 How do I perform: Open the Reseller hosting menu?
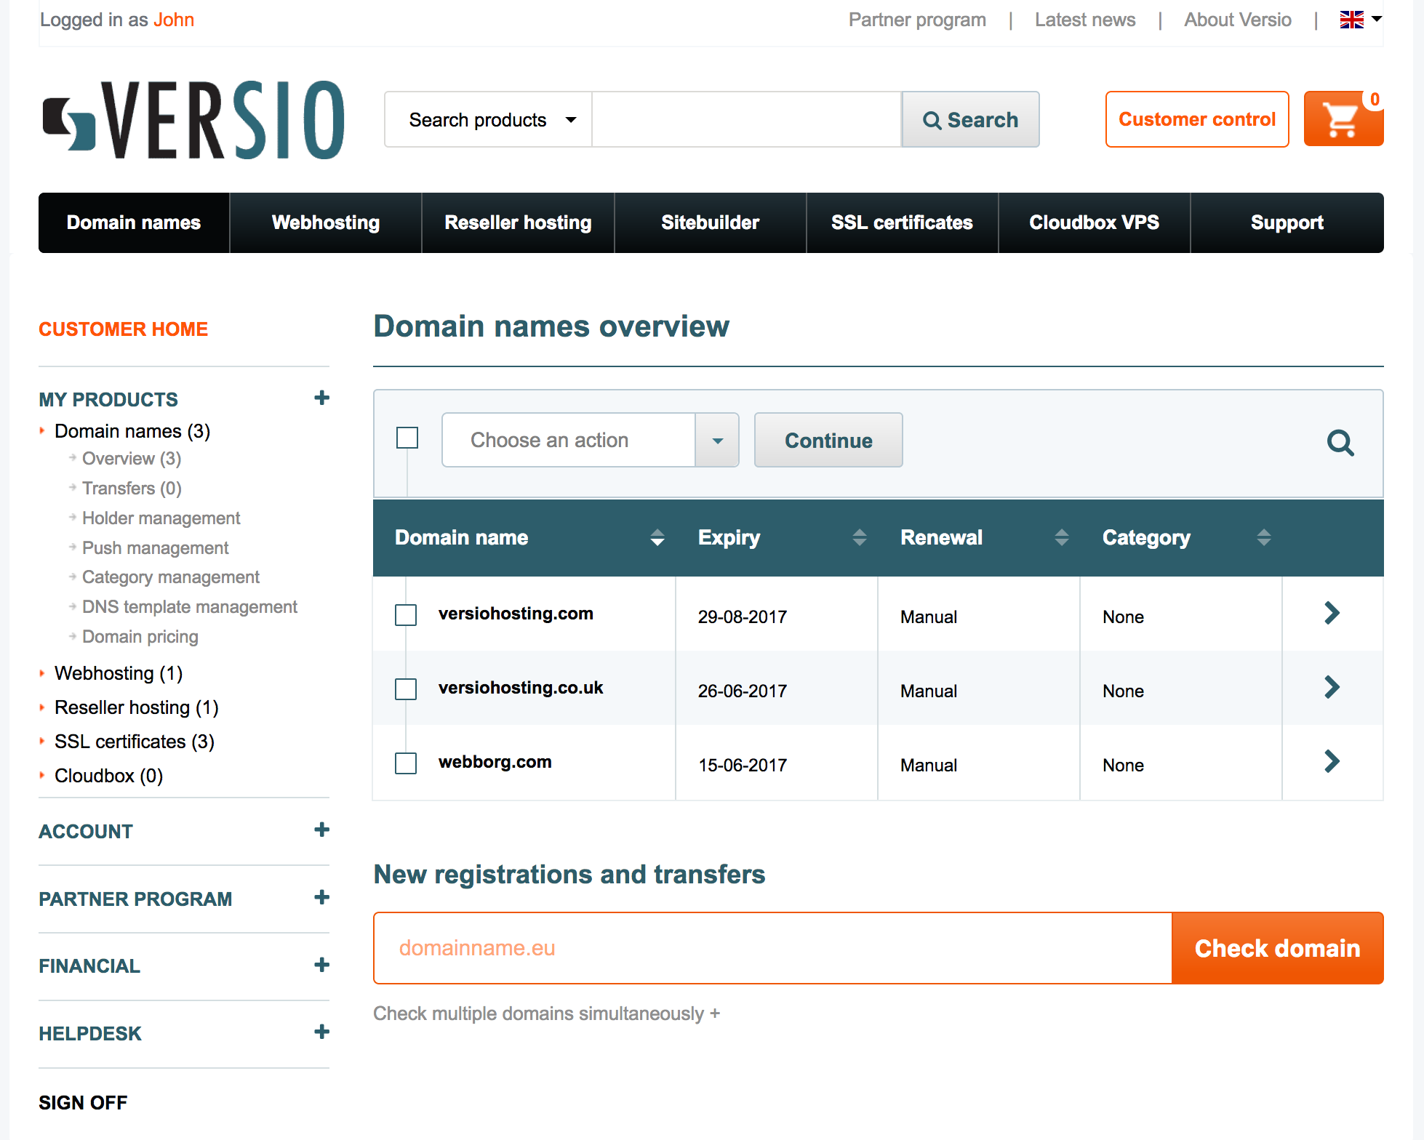518,222
